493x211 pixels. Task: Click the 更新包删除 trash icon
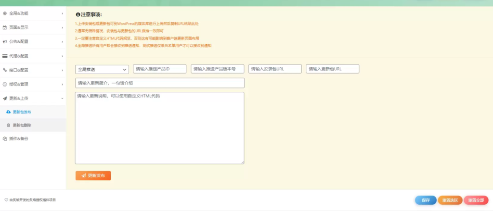[9, 125]
